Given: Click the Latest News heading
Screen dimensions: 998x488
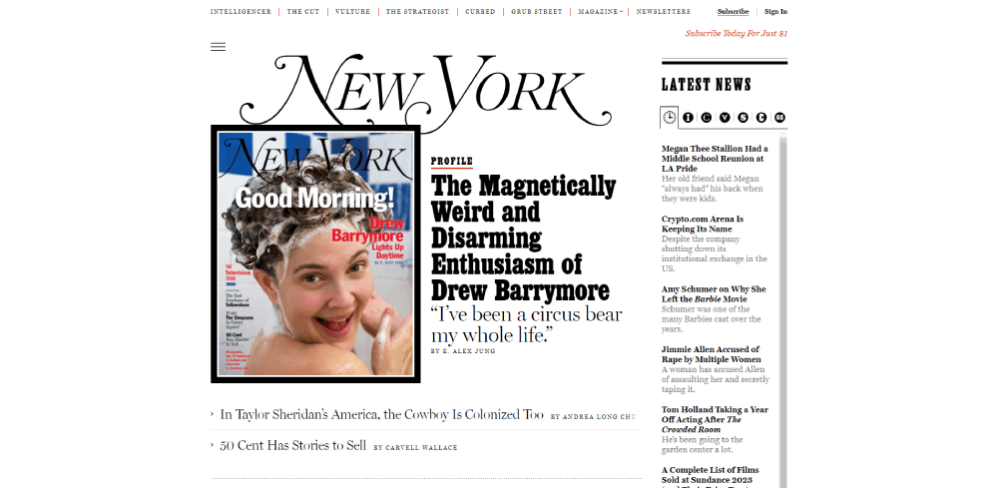Looking at the screenshot, I should click(x=707, y=85).
